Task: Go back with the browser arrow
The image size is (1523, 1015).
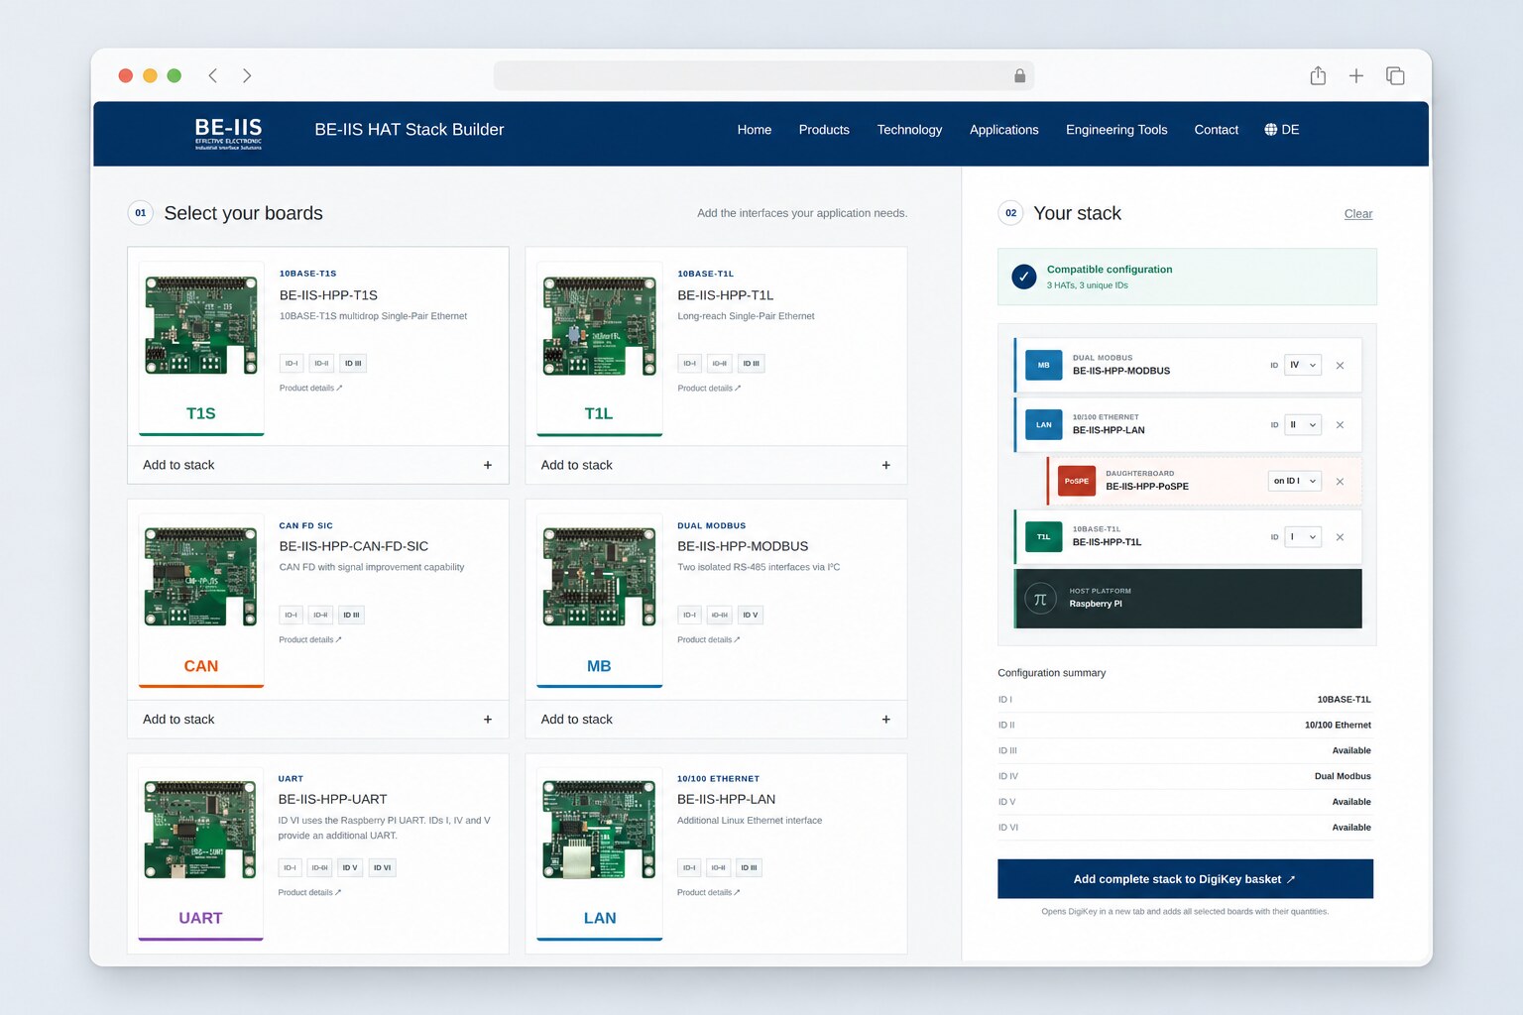Action: (x=212, y=75)
